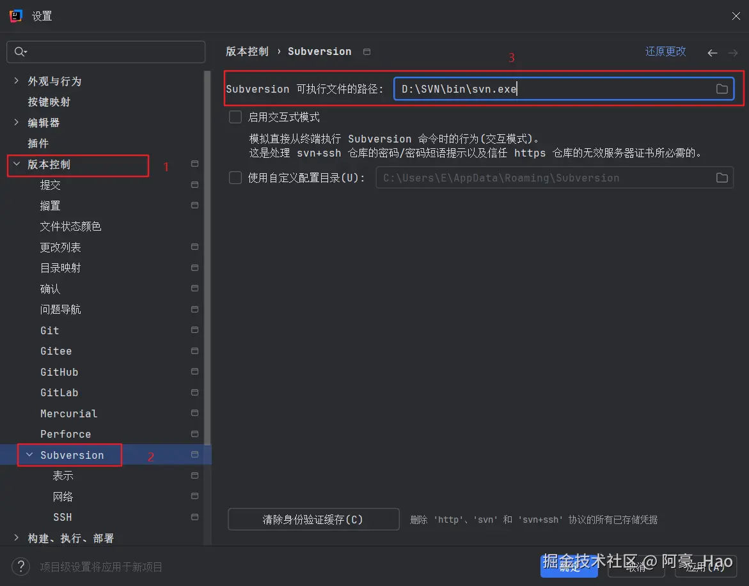
Task: Click the search magnifier icon
Action: [x=20, y=52]
